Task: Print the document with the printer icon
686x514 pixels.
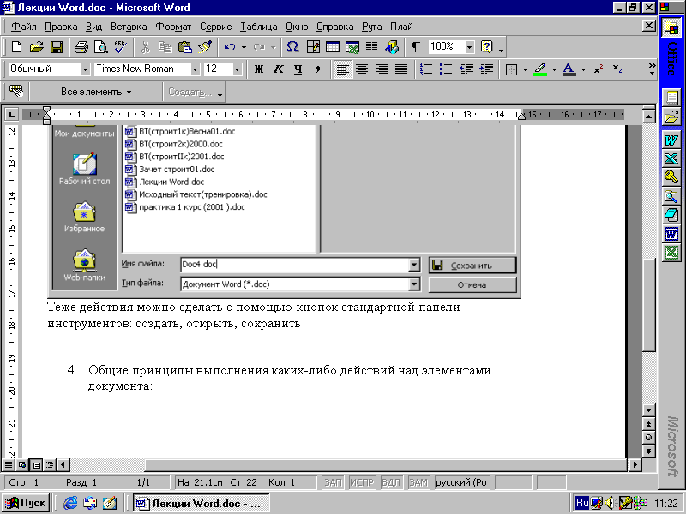Action: tap(81, 47)
